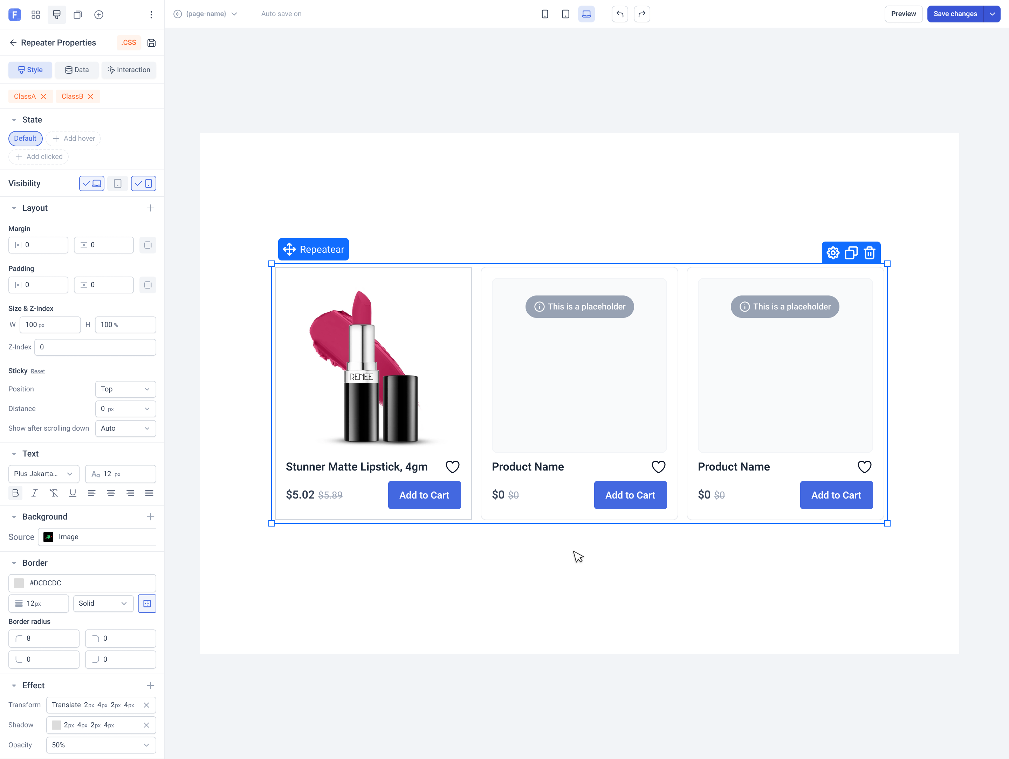Click the save icon beside .CSS
This screenshot has height=759, width=1009.
pyautogui.click(x=151, y=43)
